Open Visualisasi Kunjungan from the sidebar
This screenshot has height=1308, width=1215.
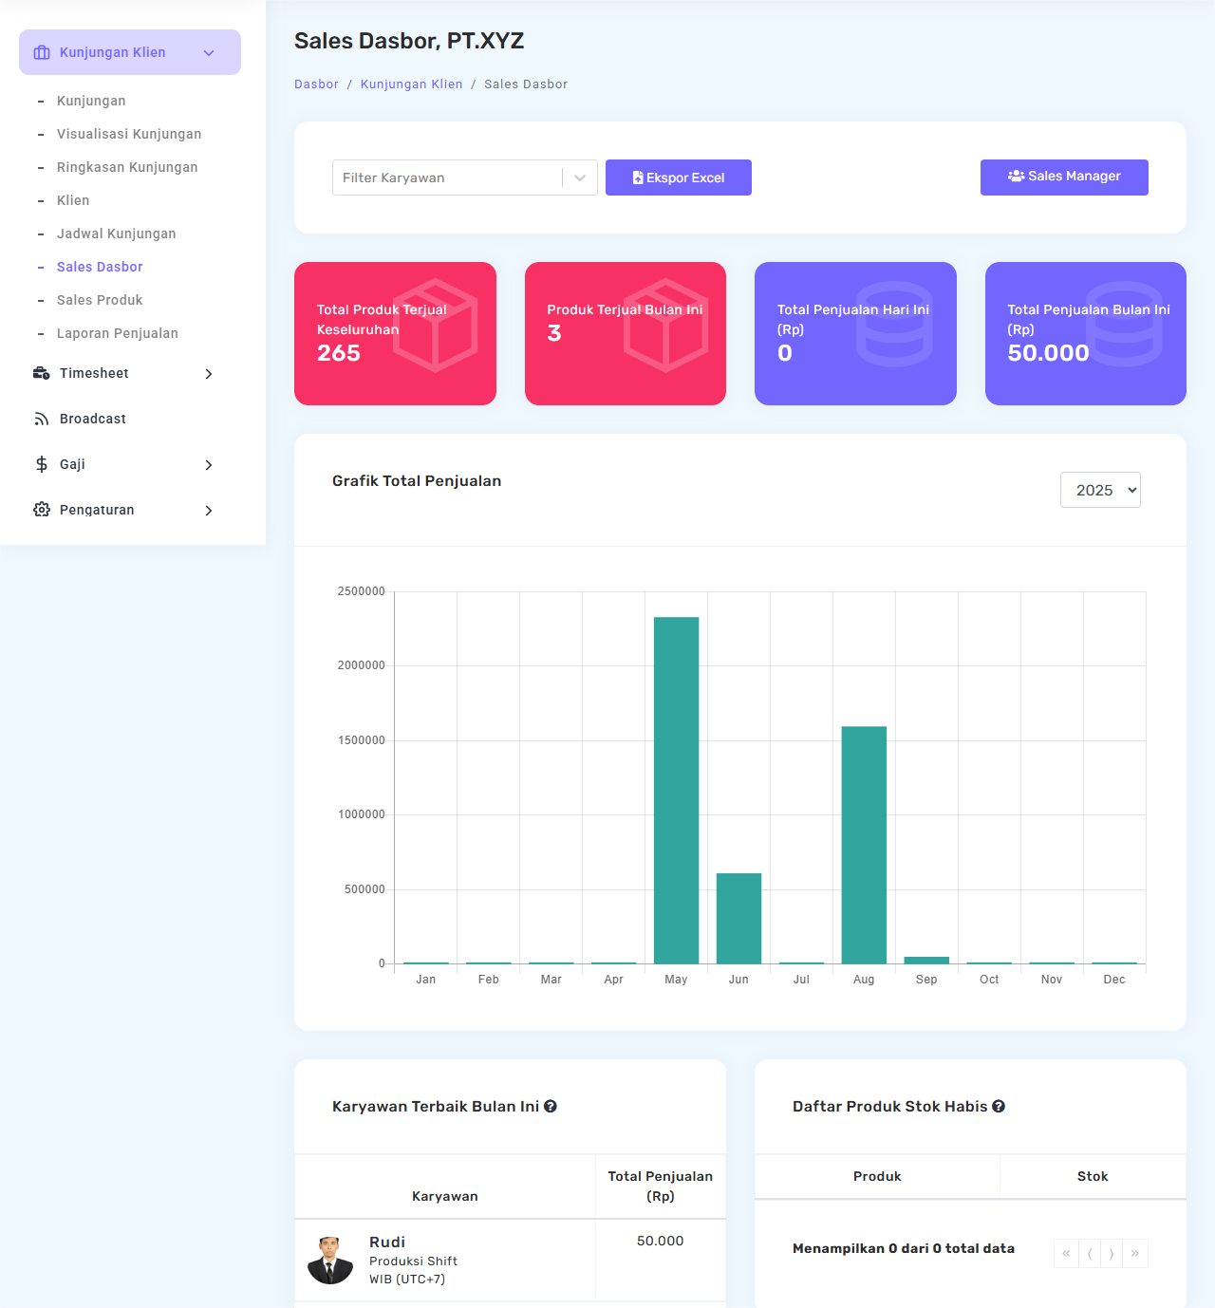coord(129,134)
